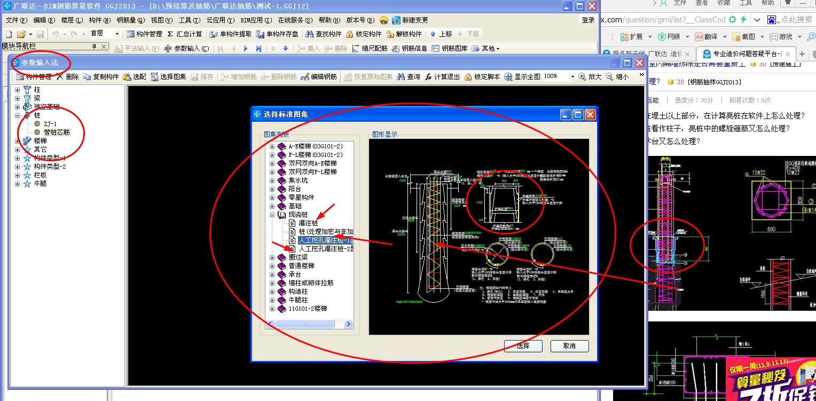Open the 楼层(L) menu

[72, 20]
